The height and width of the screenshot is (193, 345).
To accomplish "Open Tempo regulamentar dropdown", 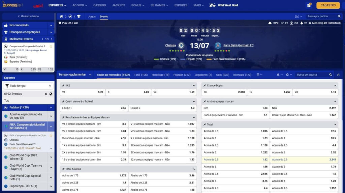I will point(75,75).
